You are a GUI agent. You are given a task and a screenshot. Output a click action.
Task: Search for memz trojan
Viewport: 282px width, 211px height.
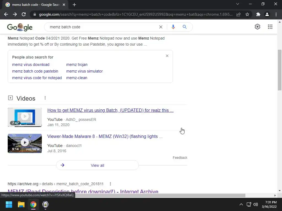[x=77, y=65]
